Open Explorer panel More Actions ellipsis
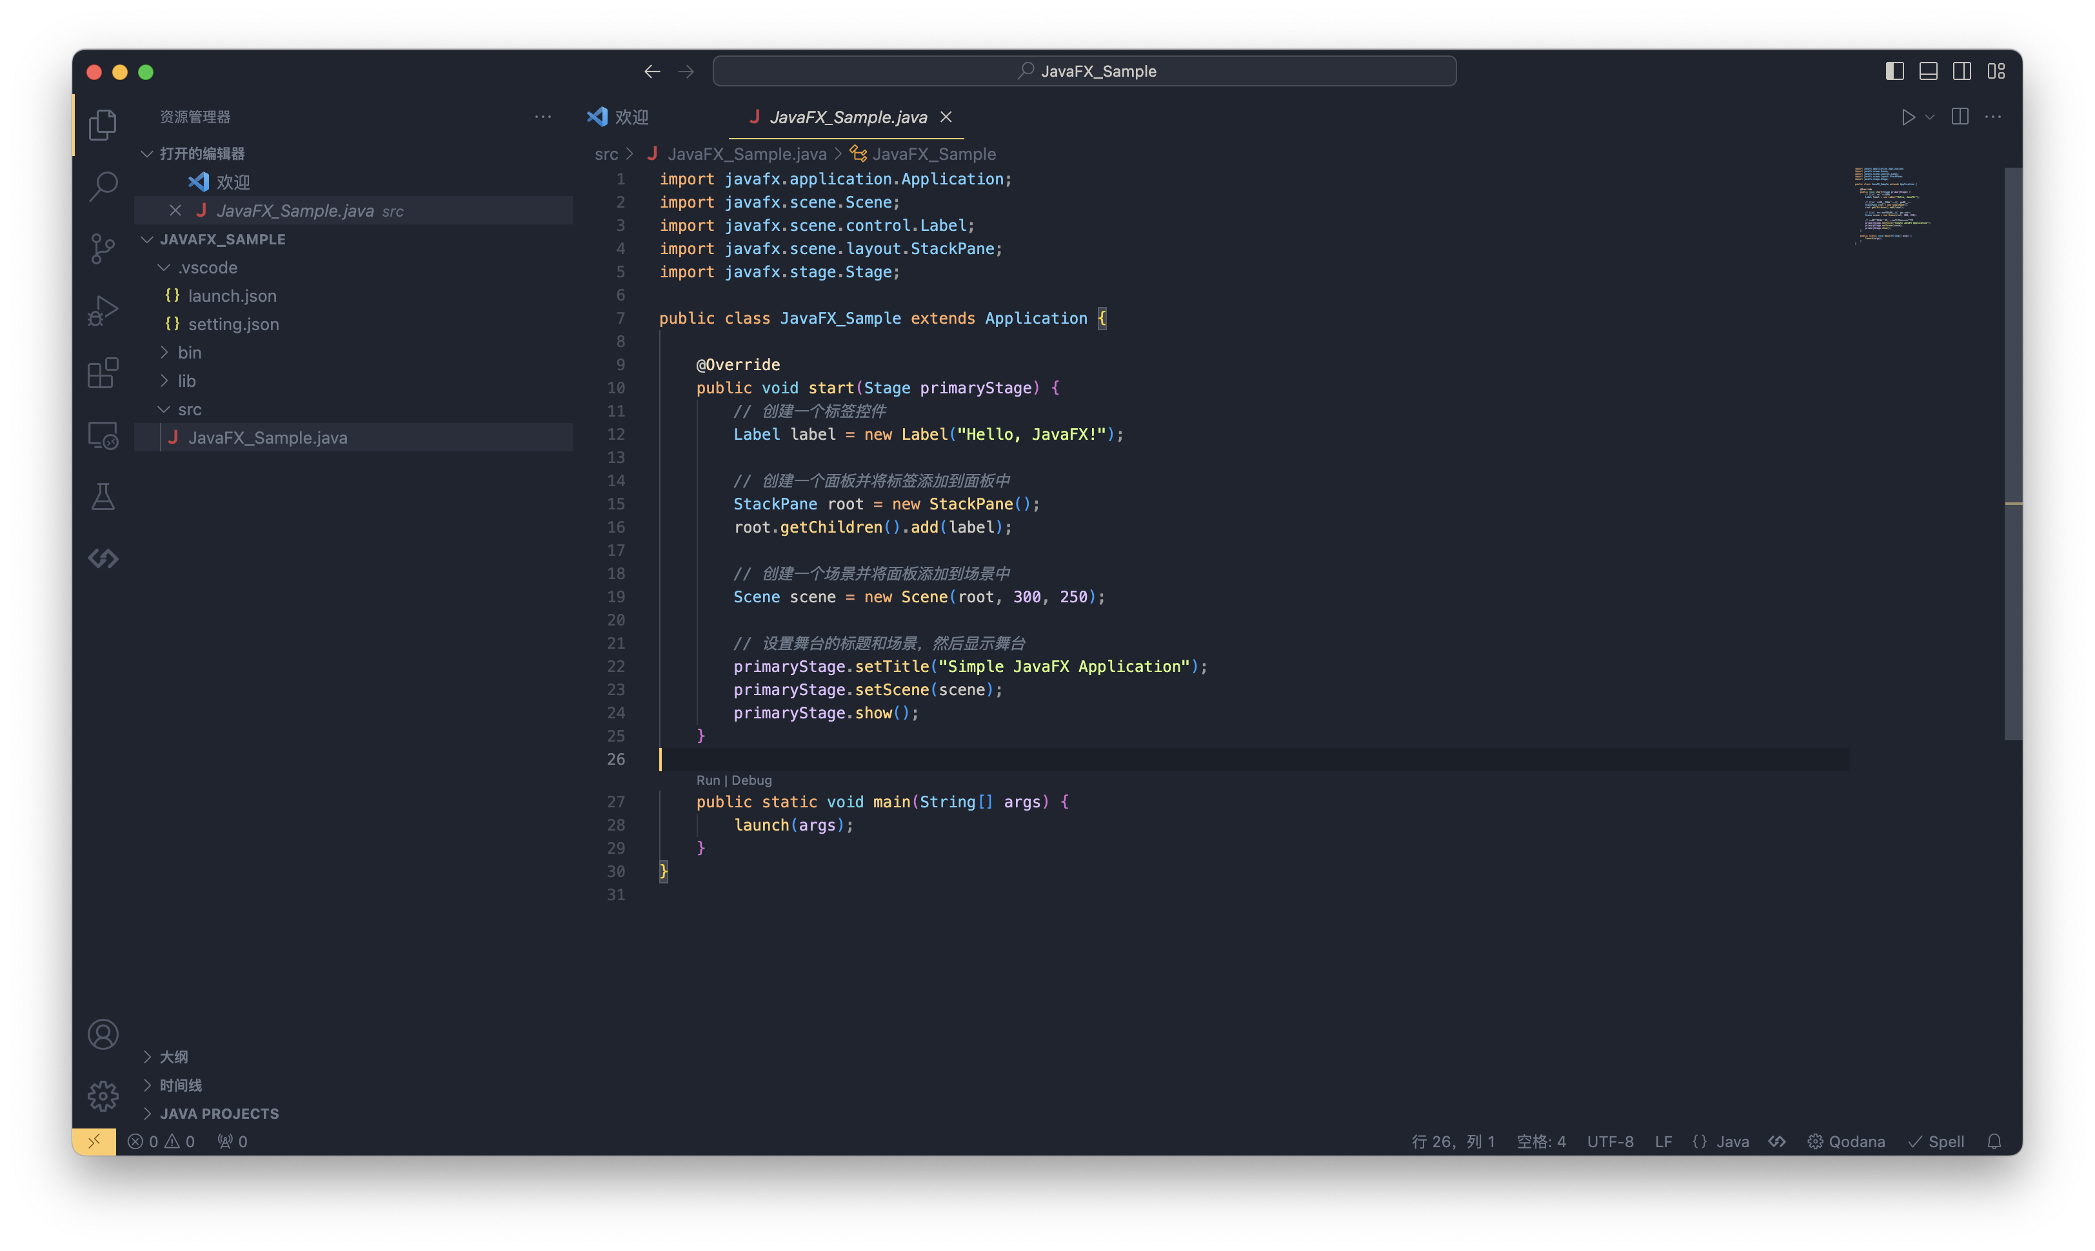 543,117
